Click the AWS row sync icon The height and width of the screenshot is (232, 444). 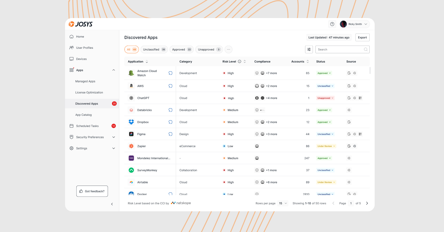click(170, 86)
